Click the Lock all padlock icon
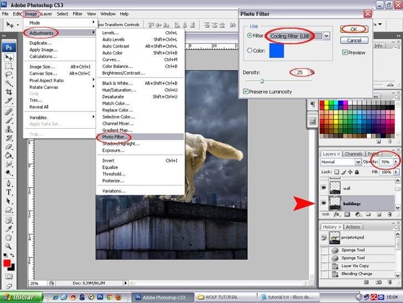403x303 pixels. click(x=357, y=172)
